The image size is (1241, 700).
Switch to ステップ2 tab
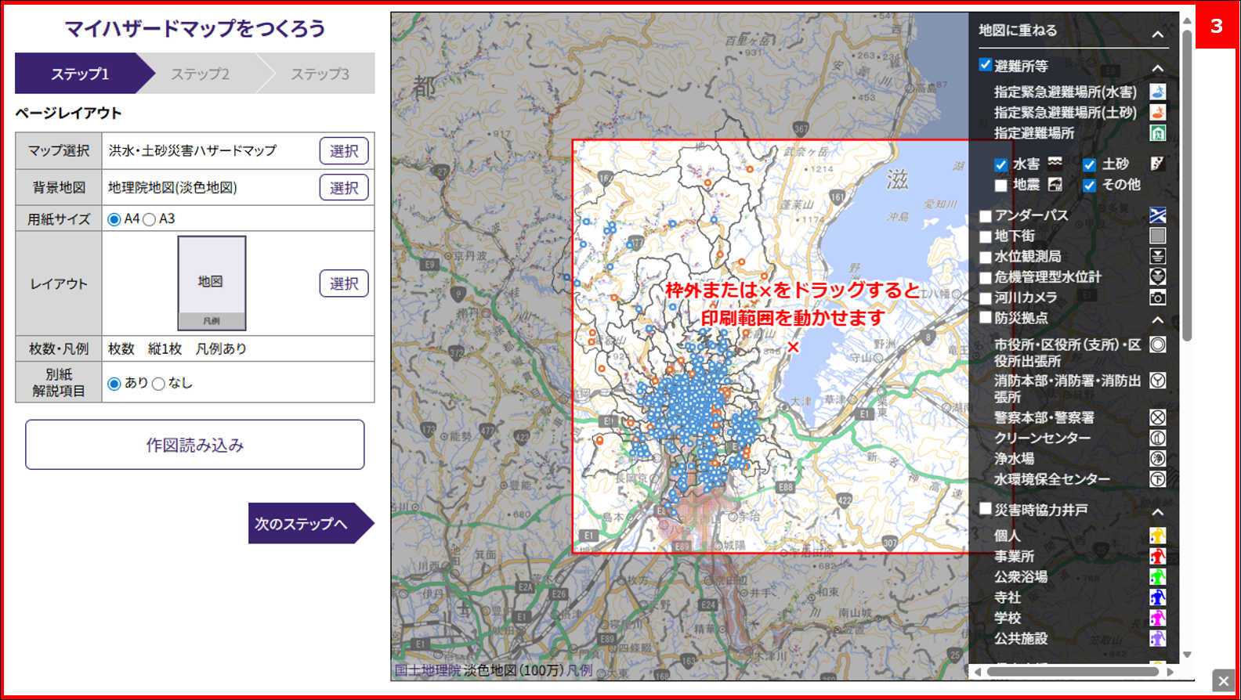point(201,74)
